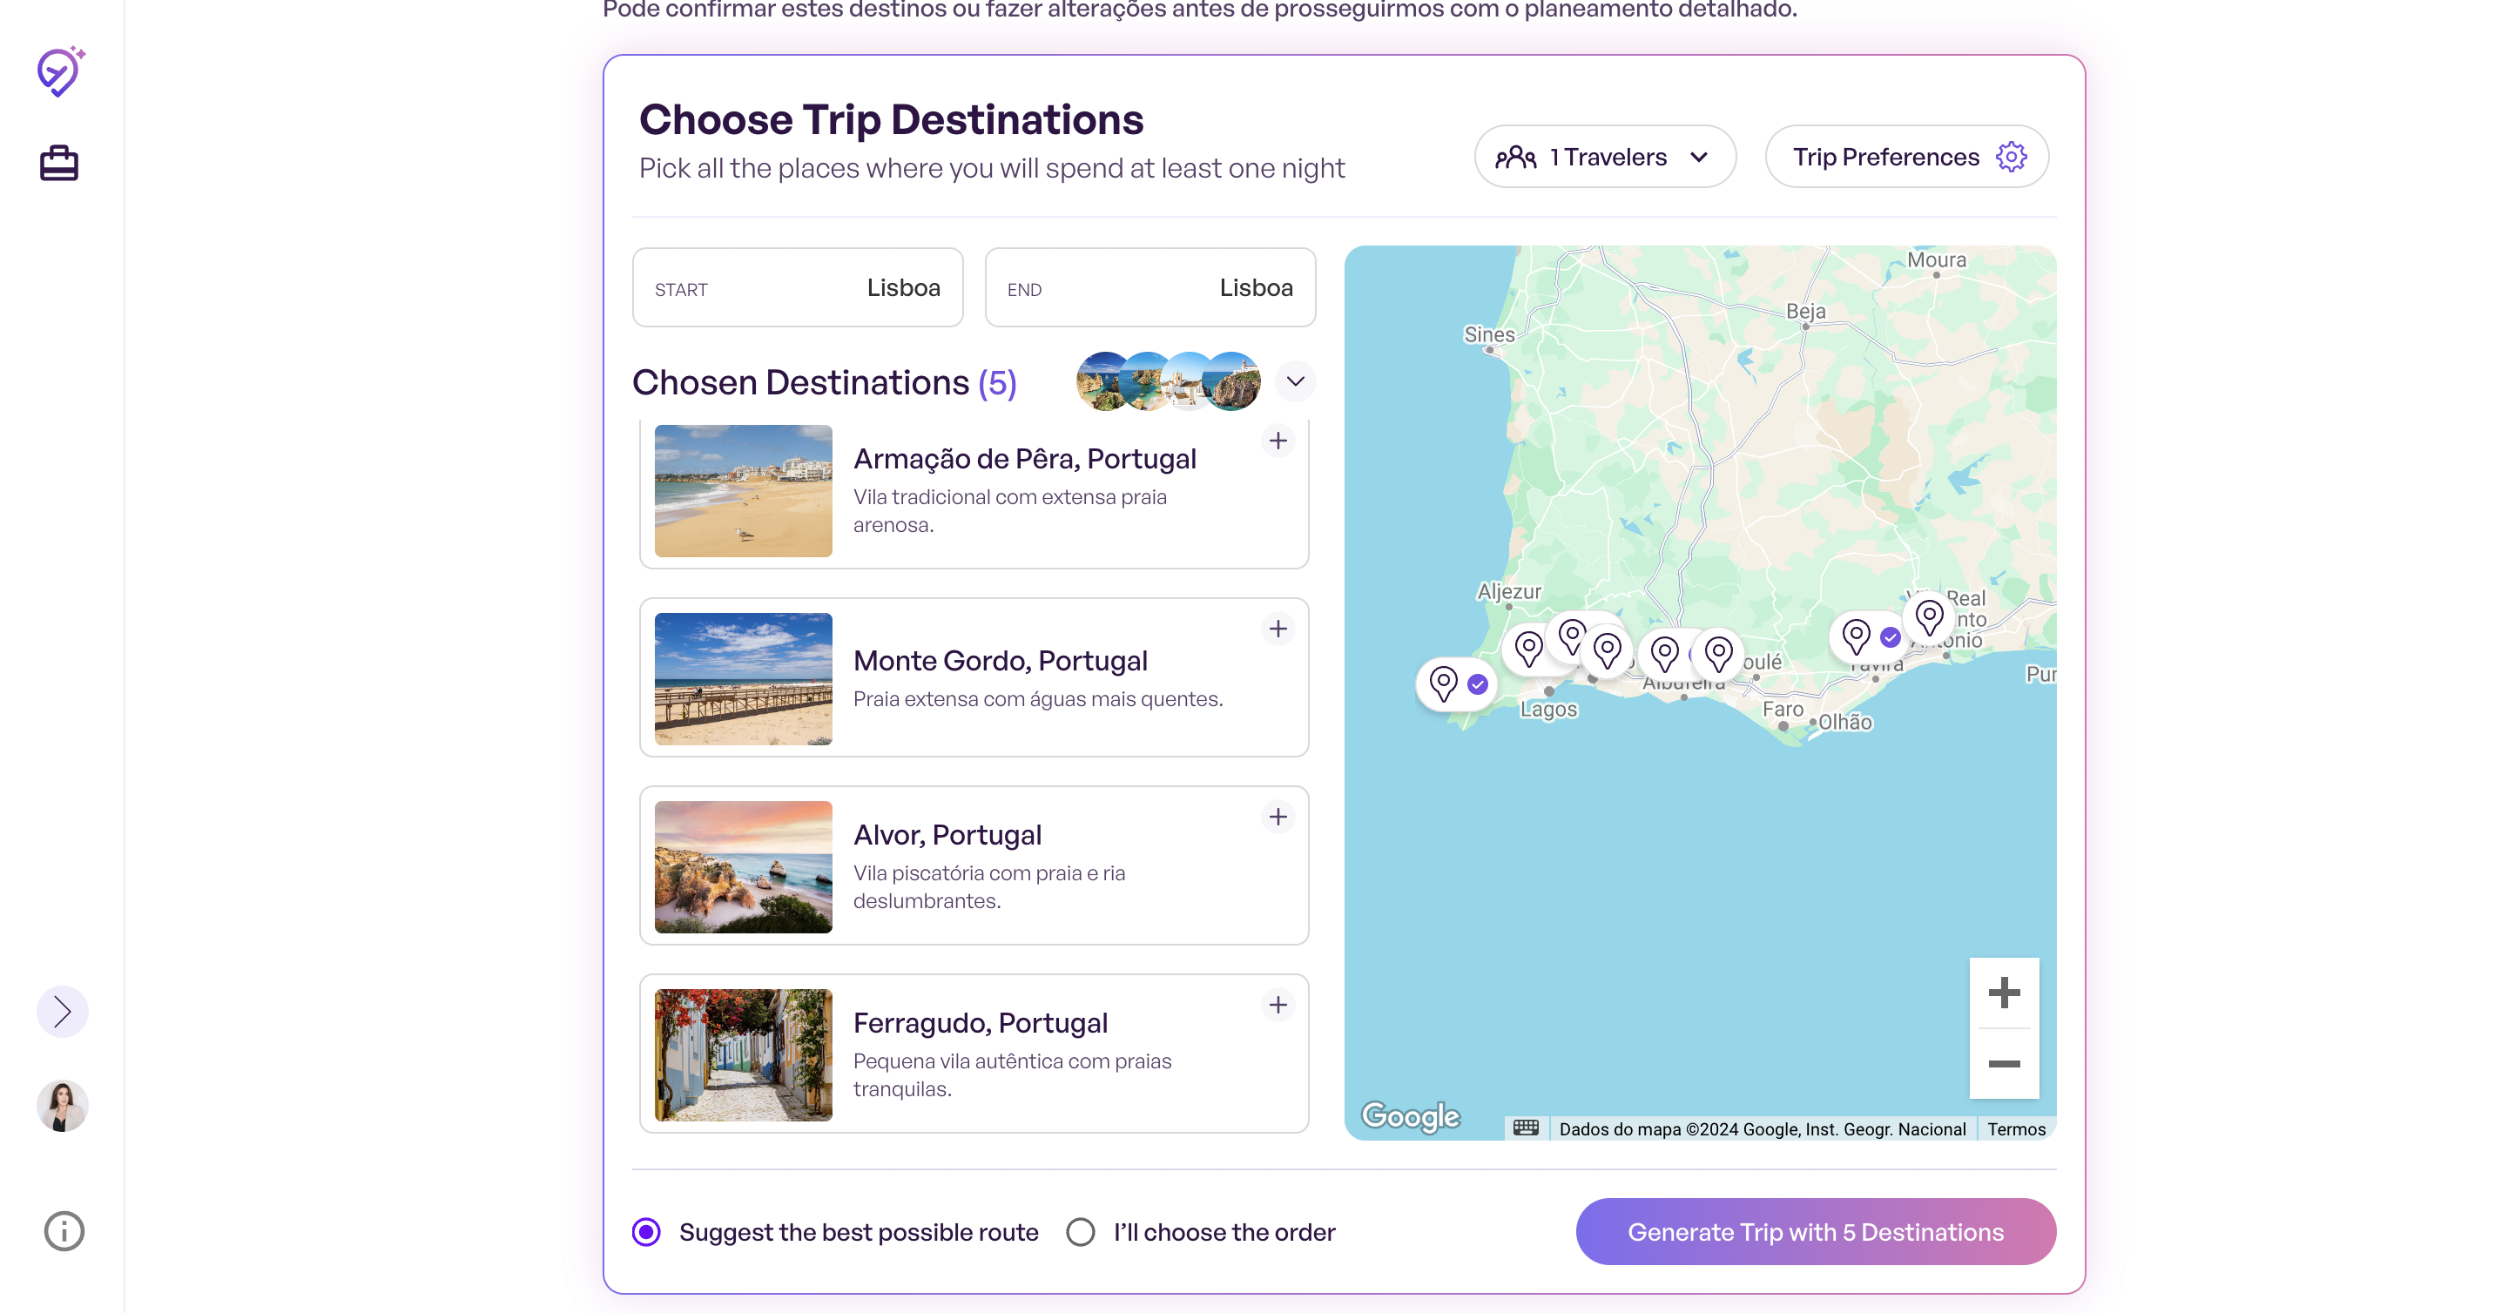Zoom in on the map
This screenshot has width=2508, height=1313.
[x=2003, y=993]
